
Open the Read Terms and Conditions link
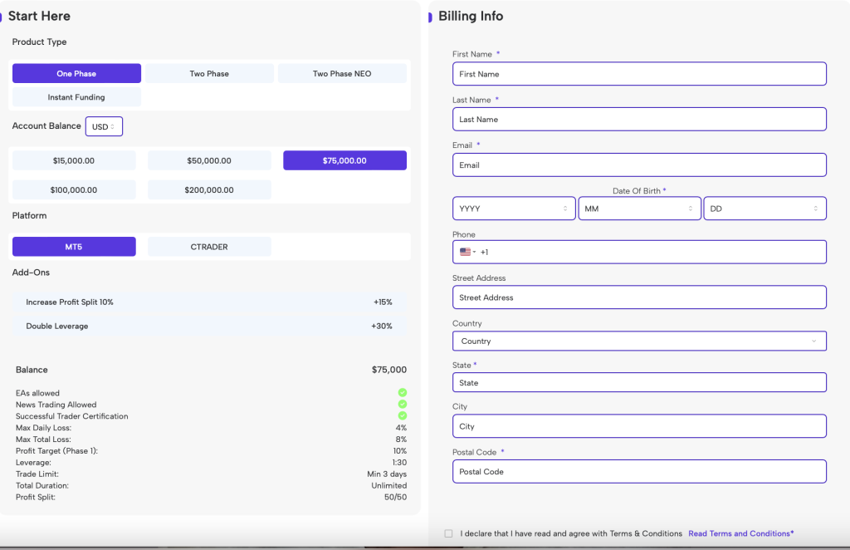coord(740,533)
